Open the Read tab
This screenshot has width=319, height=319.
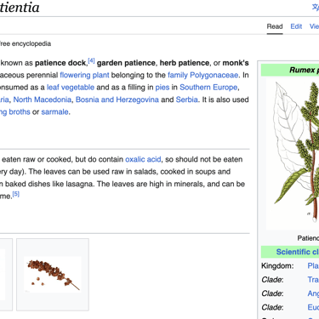[275, 26]
